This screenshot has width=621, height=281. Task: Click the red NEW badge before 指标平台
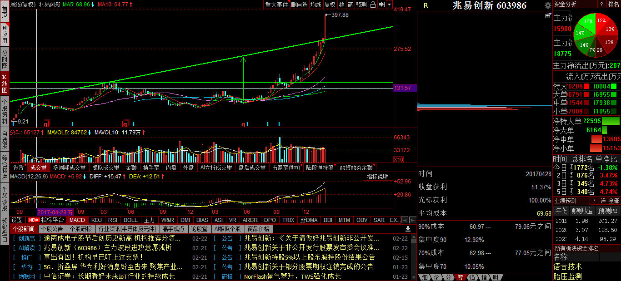[34, 220]
